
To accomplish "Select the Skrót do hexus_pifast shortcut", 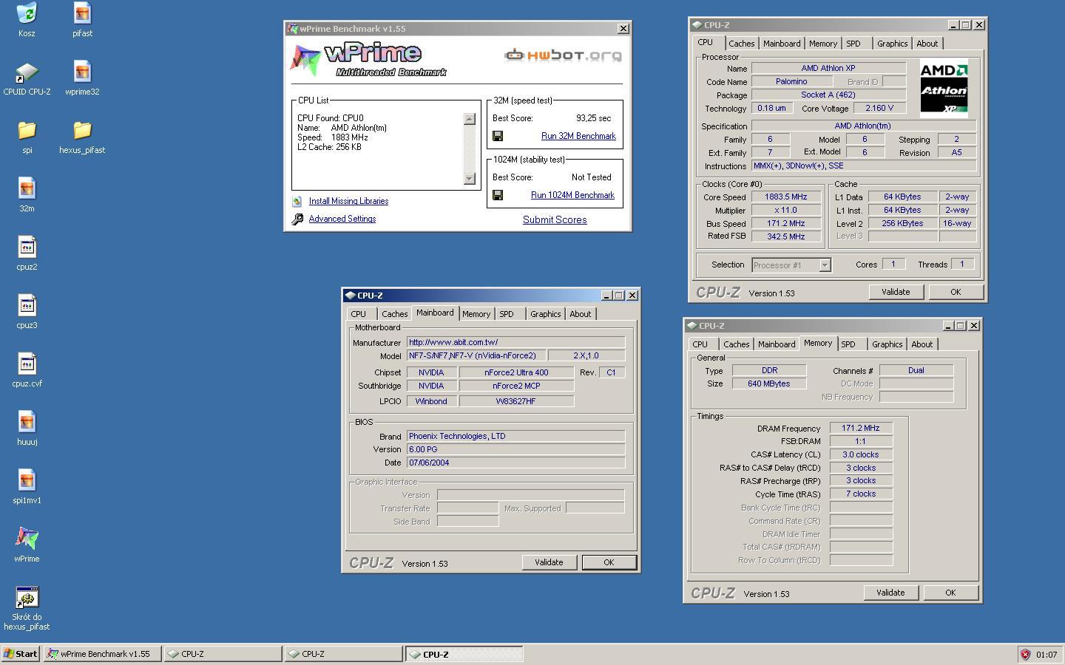I will (x=27, y=597).
